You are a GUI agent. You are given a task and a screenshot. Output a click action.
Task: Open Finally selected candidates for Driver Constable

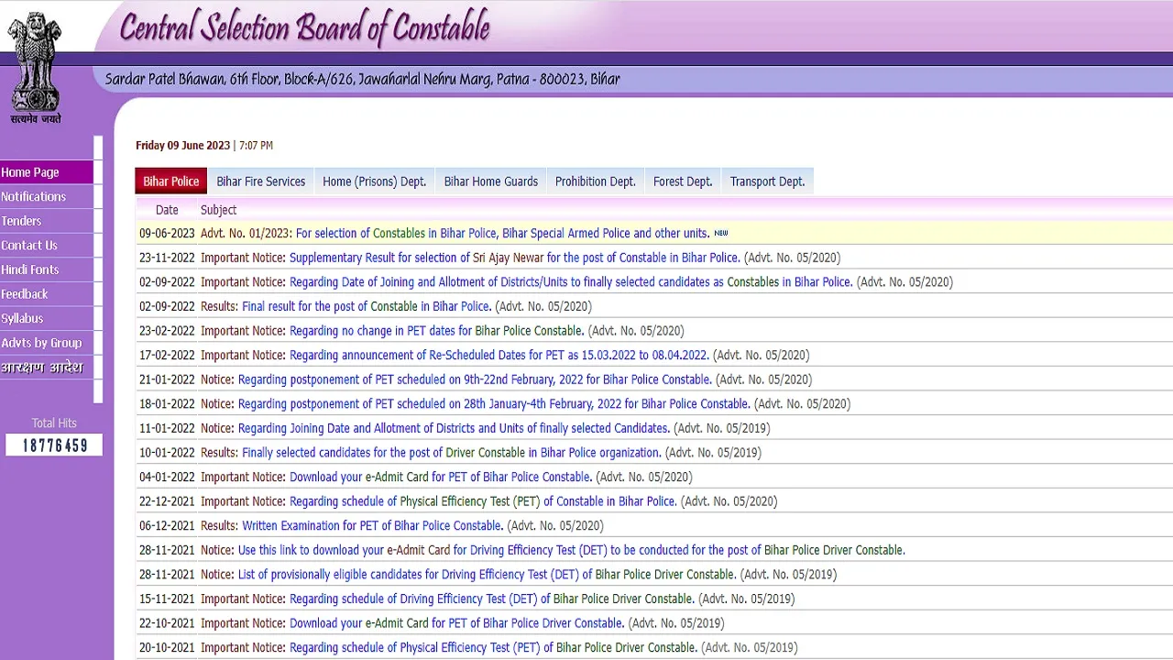[452, 453]
